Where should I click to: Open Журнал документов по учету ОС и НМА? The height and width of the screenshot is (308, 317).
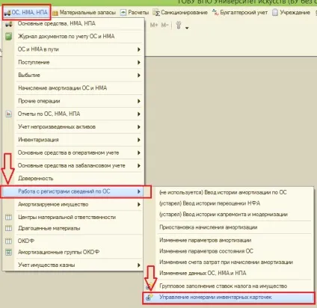click(x=66, y=37)
